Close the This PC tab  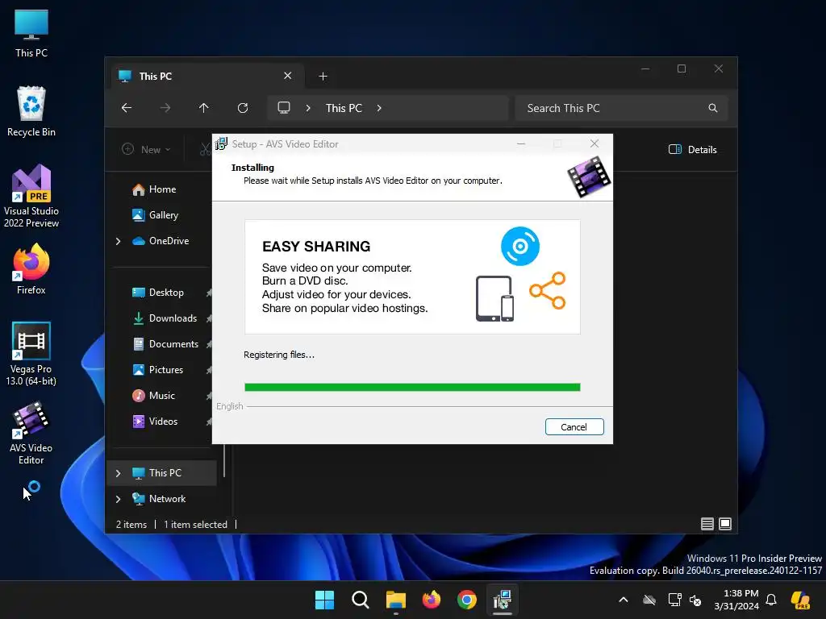(x=288, y=76)
